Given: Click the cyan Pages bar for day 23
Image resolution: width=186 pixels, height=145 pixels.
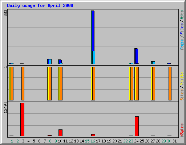Looking at the screenshot, I should (x=132, y=63).
